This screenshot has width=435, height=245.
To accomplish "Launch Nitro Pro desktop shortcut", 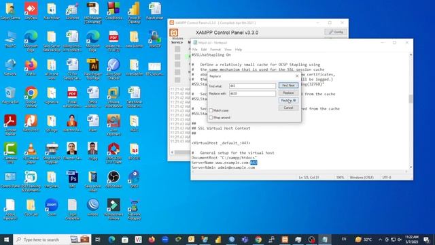I will point(31,123).
